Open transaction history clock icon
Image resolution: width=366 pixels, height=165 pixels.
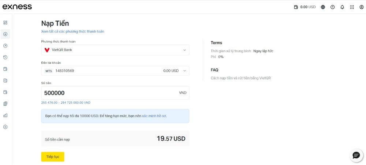tap(5, 57)
